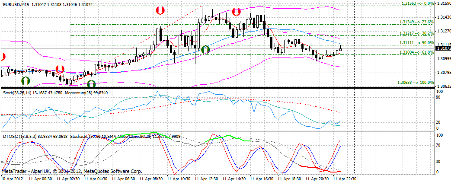Click the Fibonacci label 1.31217 --> 38.2%
Screen dimensions: 451x182
(x=417, y=33)
